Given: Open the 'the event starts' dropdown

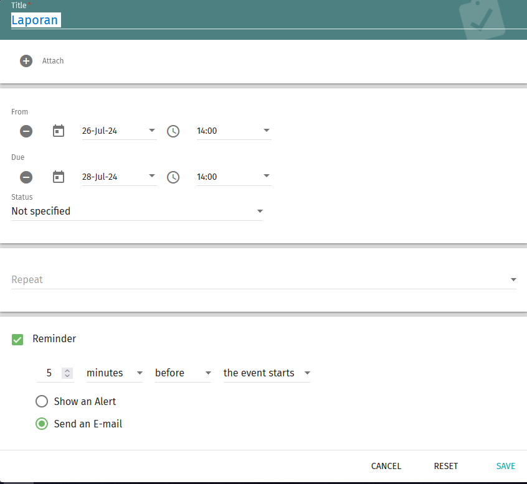Looking at the screenshot, I should (267, 373).
